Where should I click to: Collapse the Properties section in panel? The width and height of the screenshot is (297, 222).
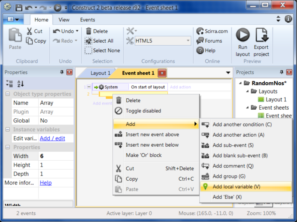[x=7, y=147]
